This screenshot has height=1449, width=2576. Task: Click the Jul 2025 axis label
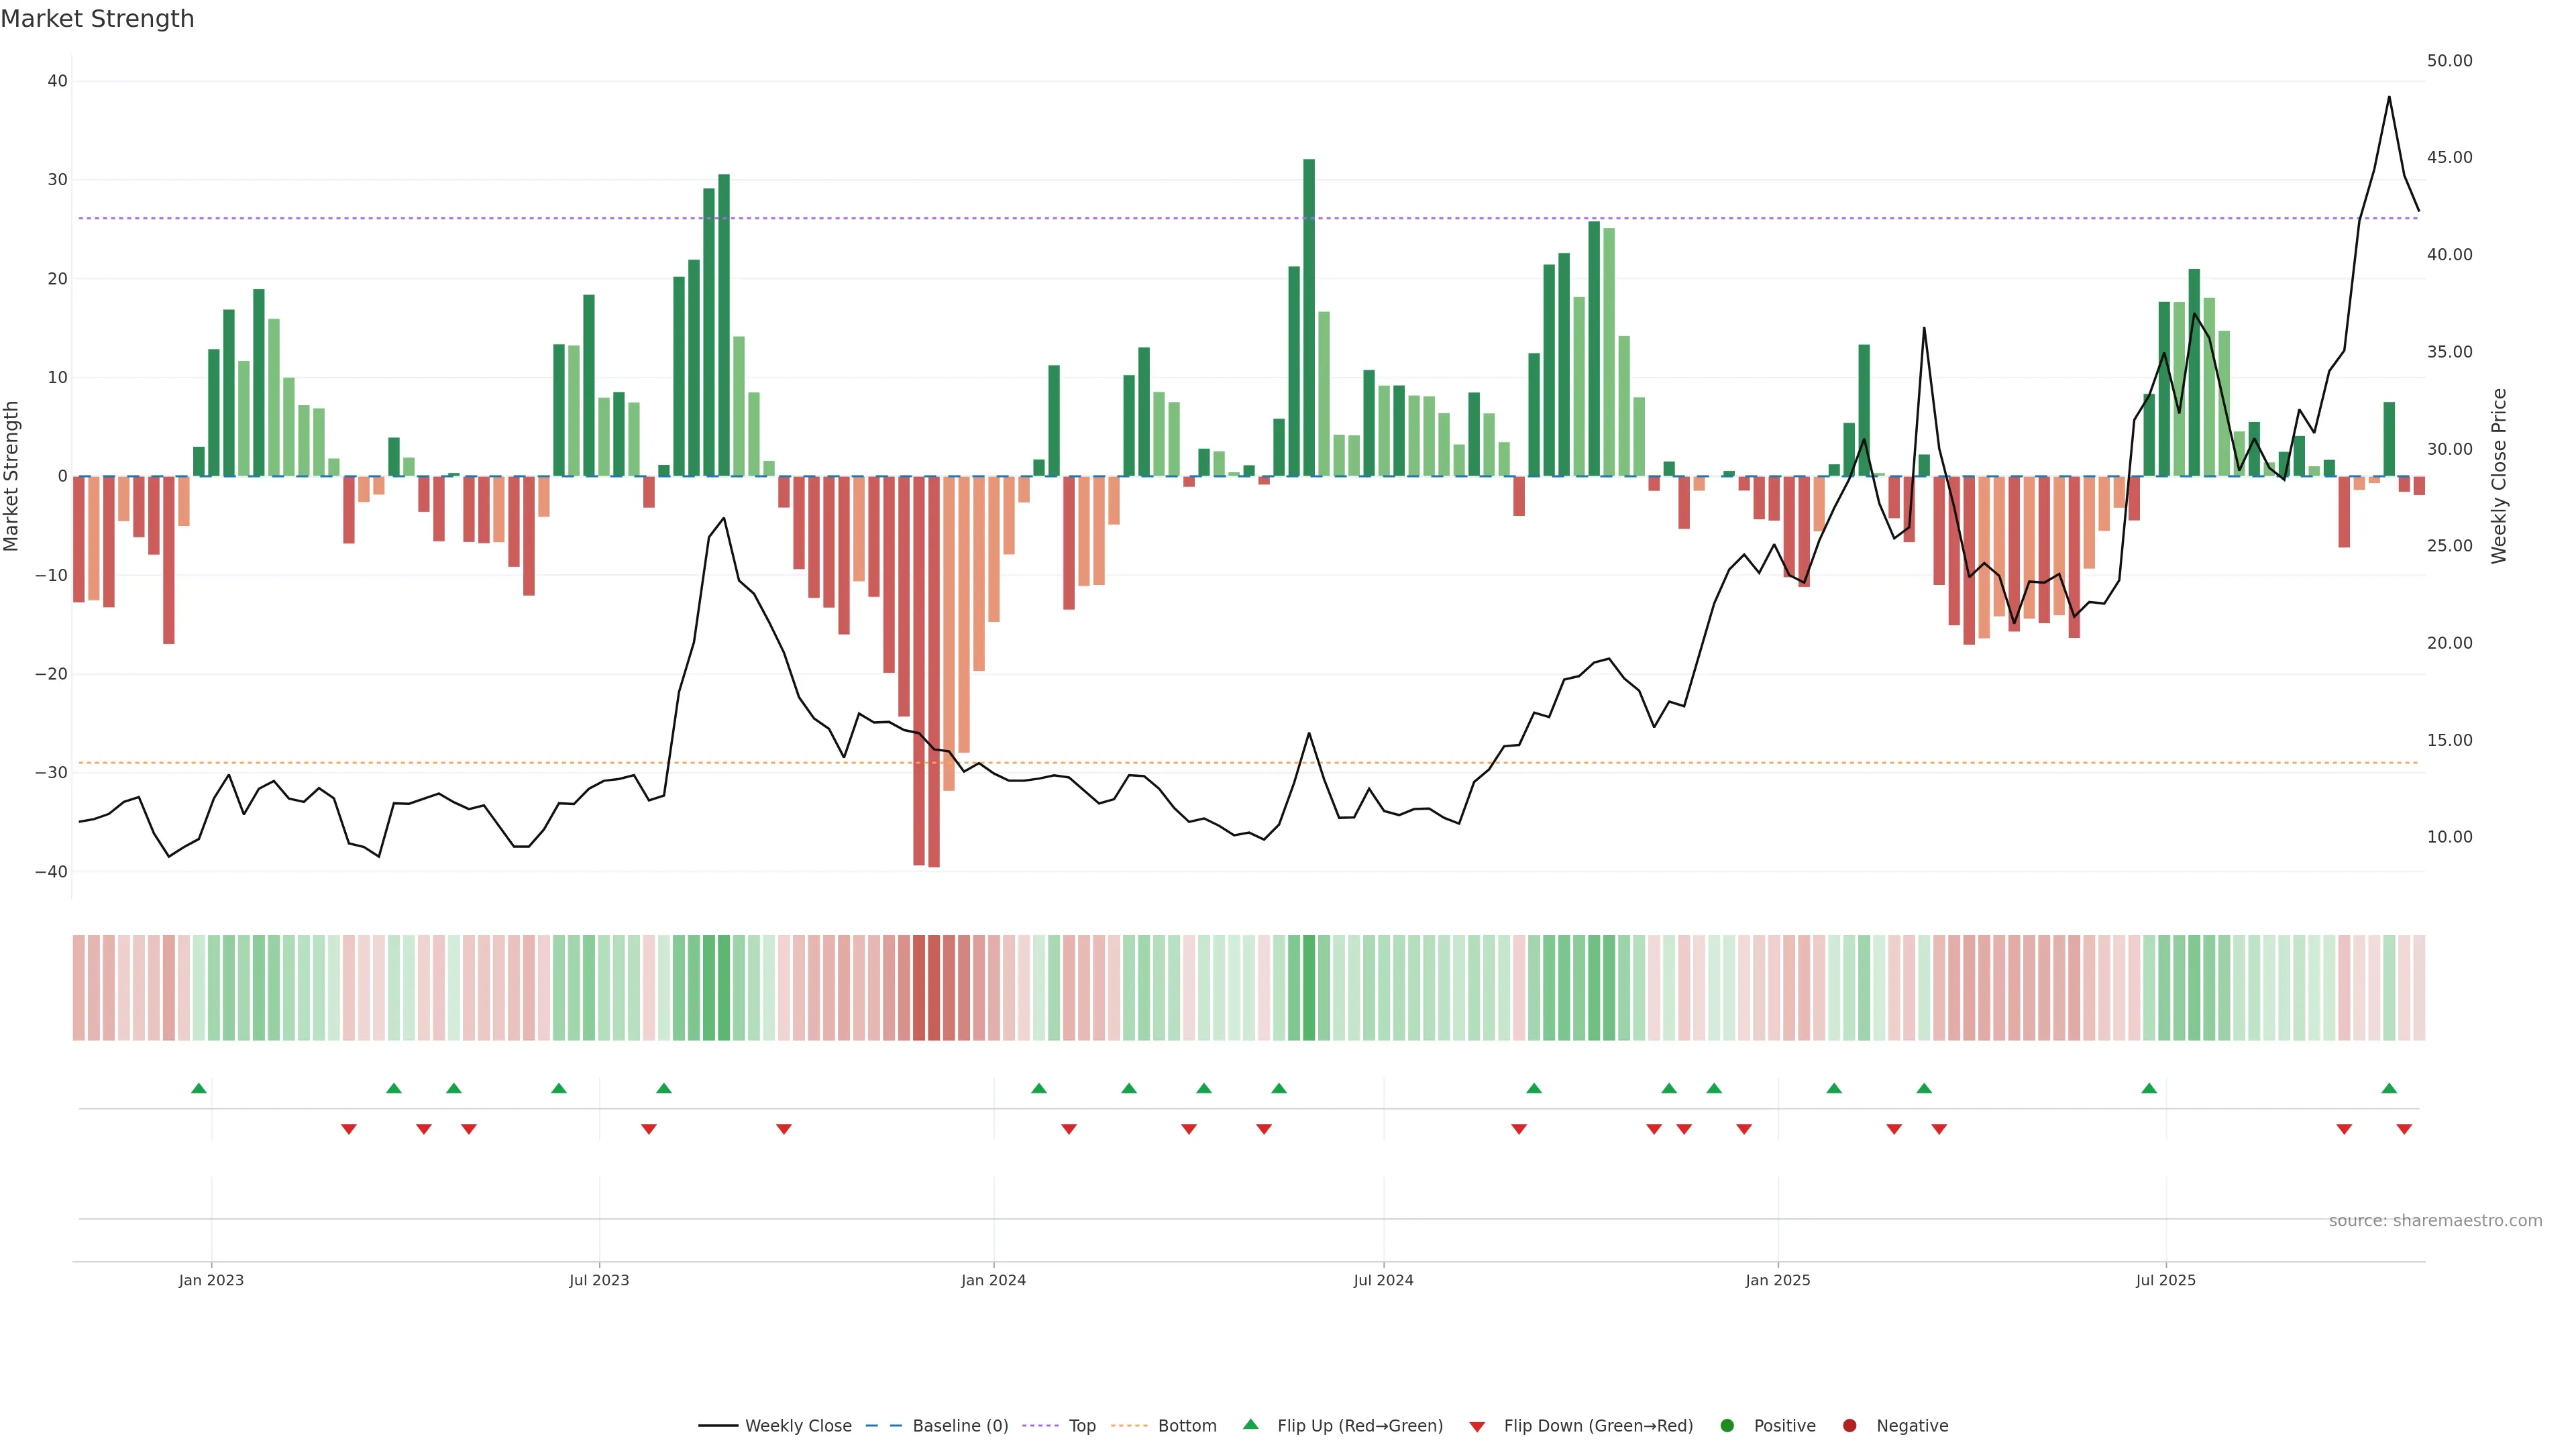click(x=2165, y=1280)
